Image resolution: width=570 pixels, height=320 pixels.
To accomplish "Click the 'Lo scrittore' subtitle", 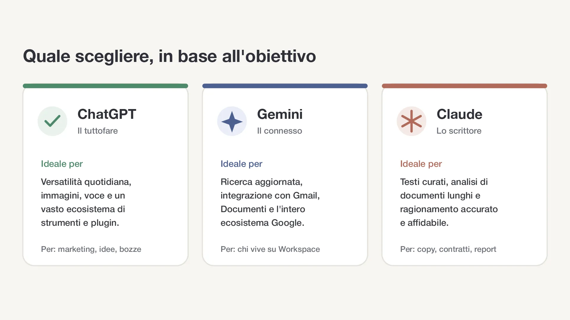I will [x=459, y=131].
